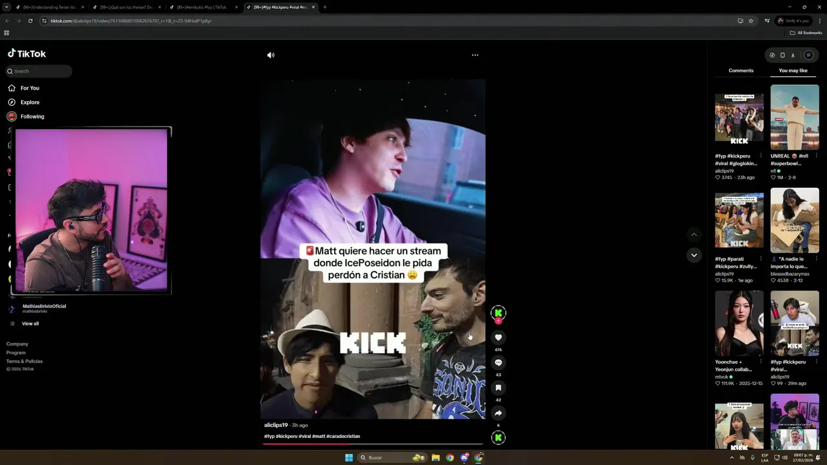This screenshot has height=465, width=827.
Task: Open the Company footer link
Action: [x=17, y=344]
